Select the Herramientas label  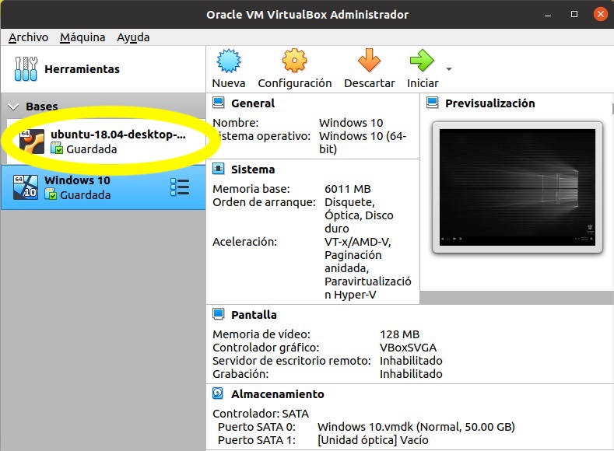pyautogui.click(x=82, y=69)
